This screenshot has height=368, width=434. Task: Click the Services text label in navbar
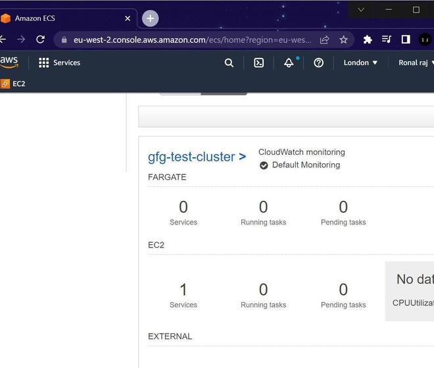(66, 63)
